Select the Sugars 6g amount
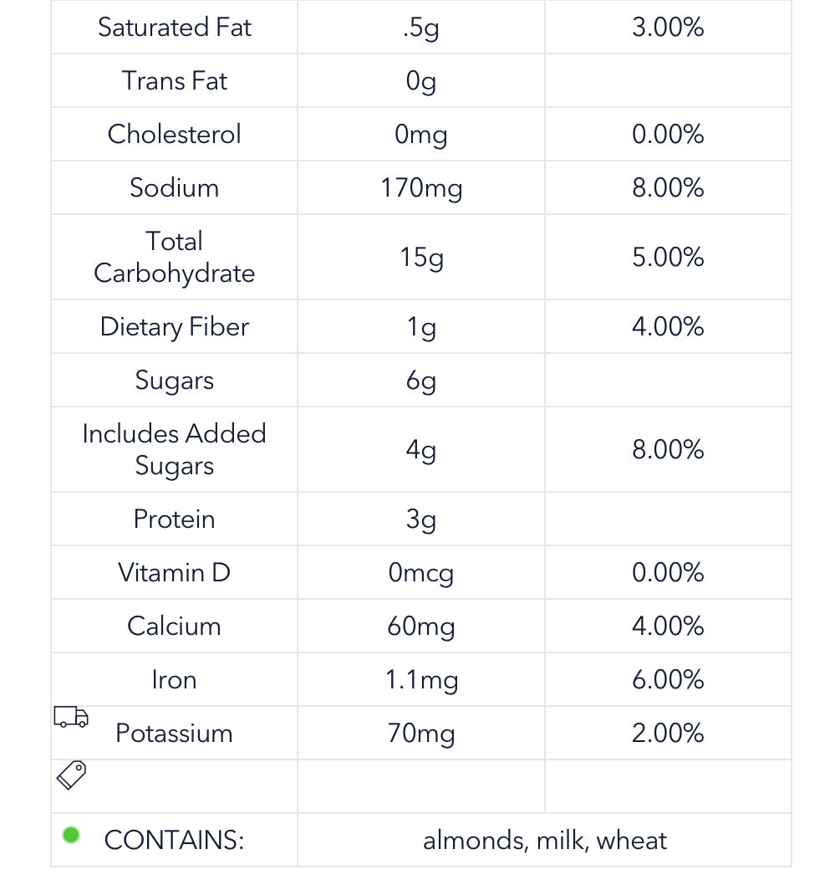The width and height of the screenshot is (840, 880). click(421, 381)
